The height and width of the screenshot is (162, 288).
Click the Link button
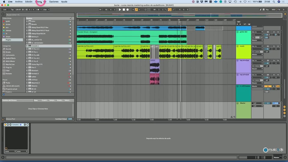coord(5,10)
